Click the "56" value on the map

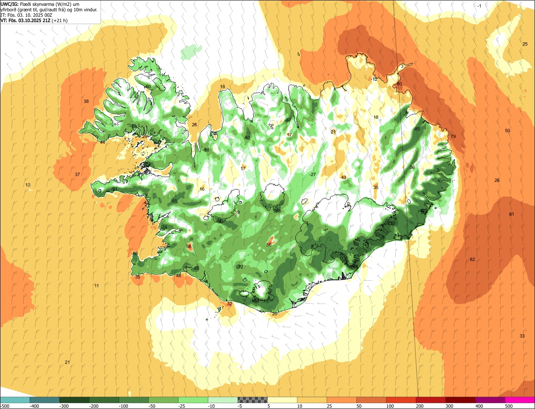click(269, 245)
